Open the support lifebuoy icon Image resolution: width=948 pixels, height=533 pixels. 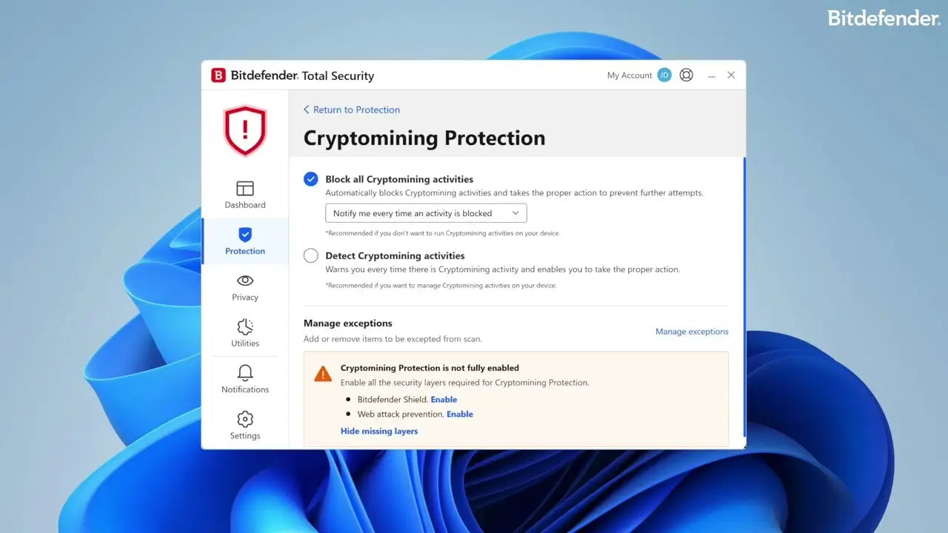(x=687, y=75)
